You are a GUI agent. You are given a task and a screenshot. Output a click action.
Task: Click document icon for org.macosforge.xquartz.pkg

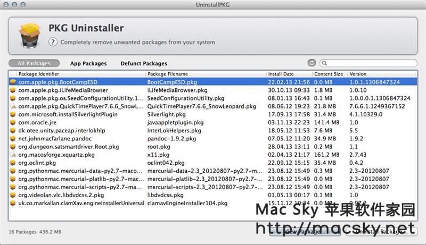coord(13,155)
